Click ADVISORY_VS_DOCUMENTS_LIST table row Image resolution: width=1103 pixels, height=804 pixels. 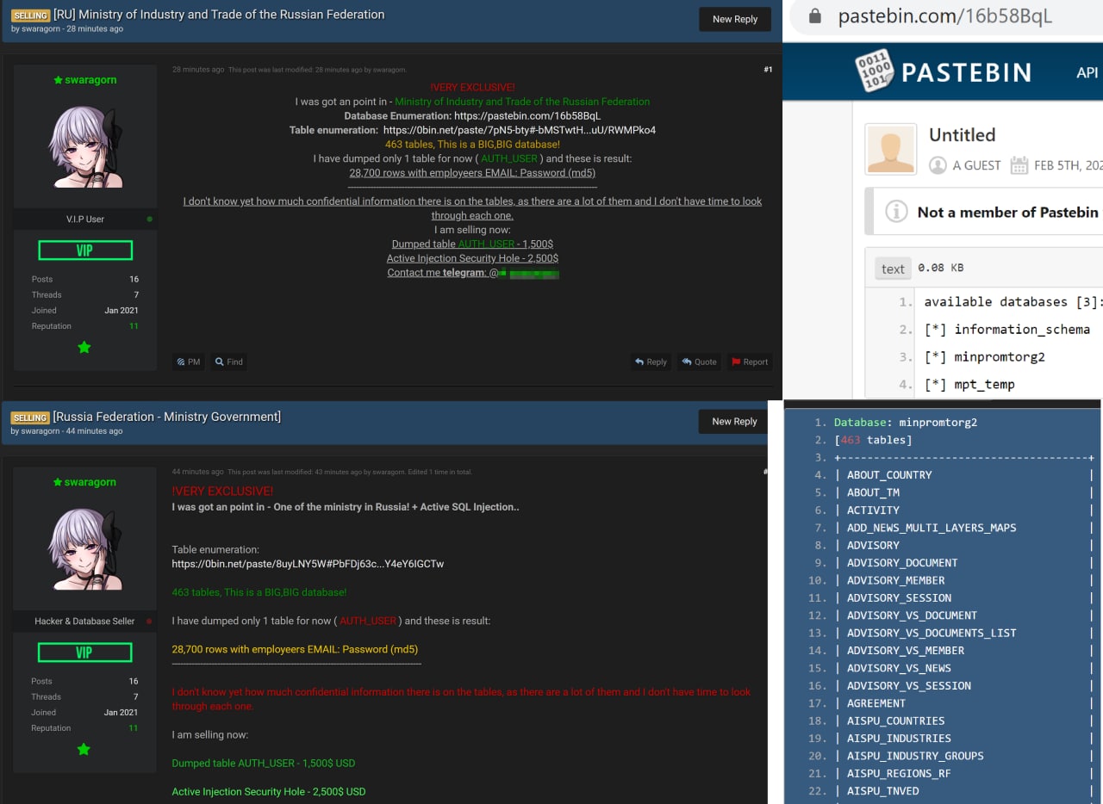click(x=932, y=633)
